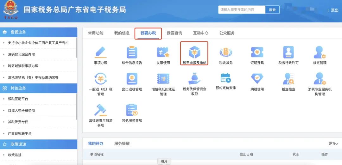Click the 套餐业务 list scrollbar

point(76,47)
